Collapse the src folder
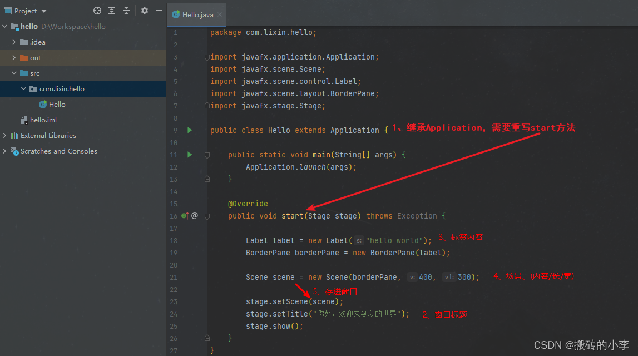Image resolution: width=638 pixels, height=356 pixels. [x=14, y=73]
